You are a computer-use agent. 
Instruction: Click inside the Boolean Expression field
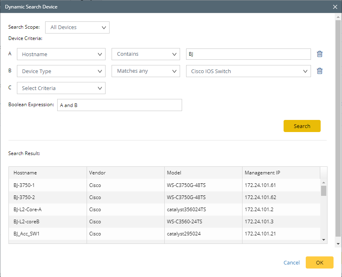coord(119,105)
